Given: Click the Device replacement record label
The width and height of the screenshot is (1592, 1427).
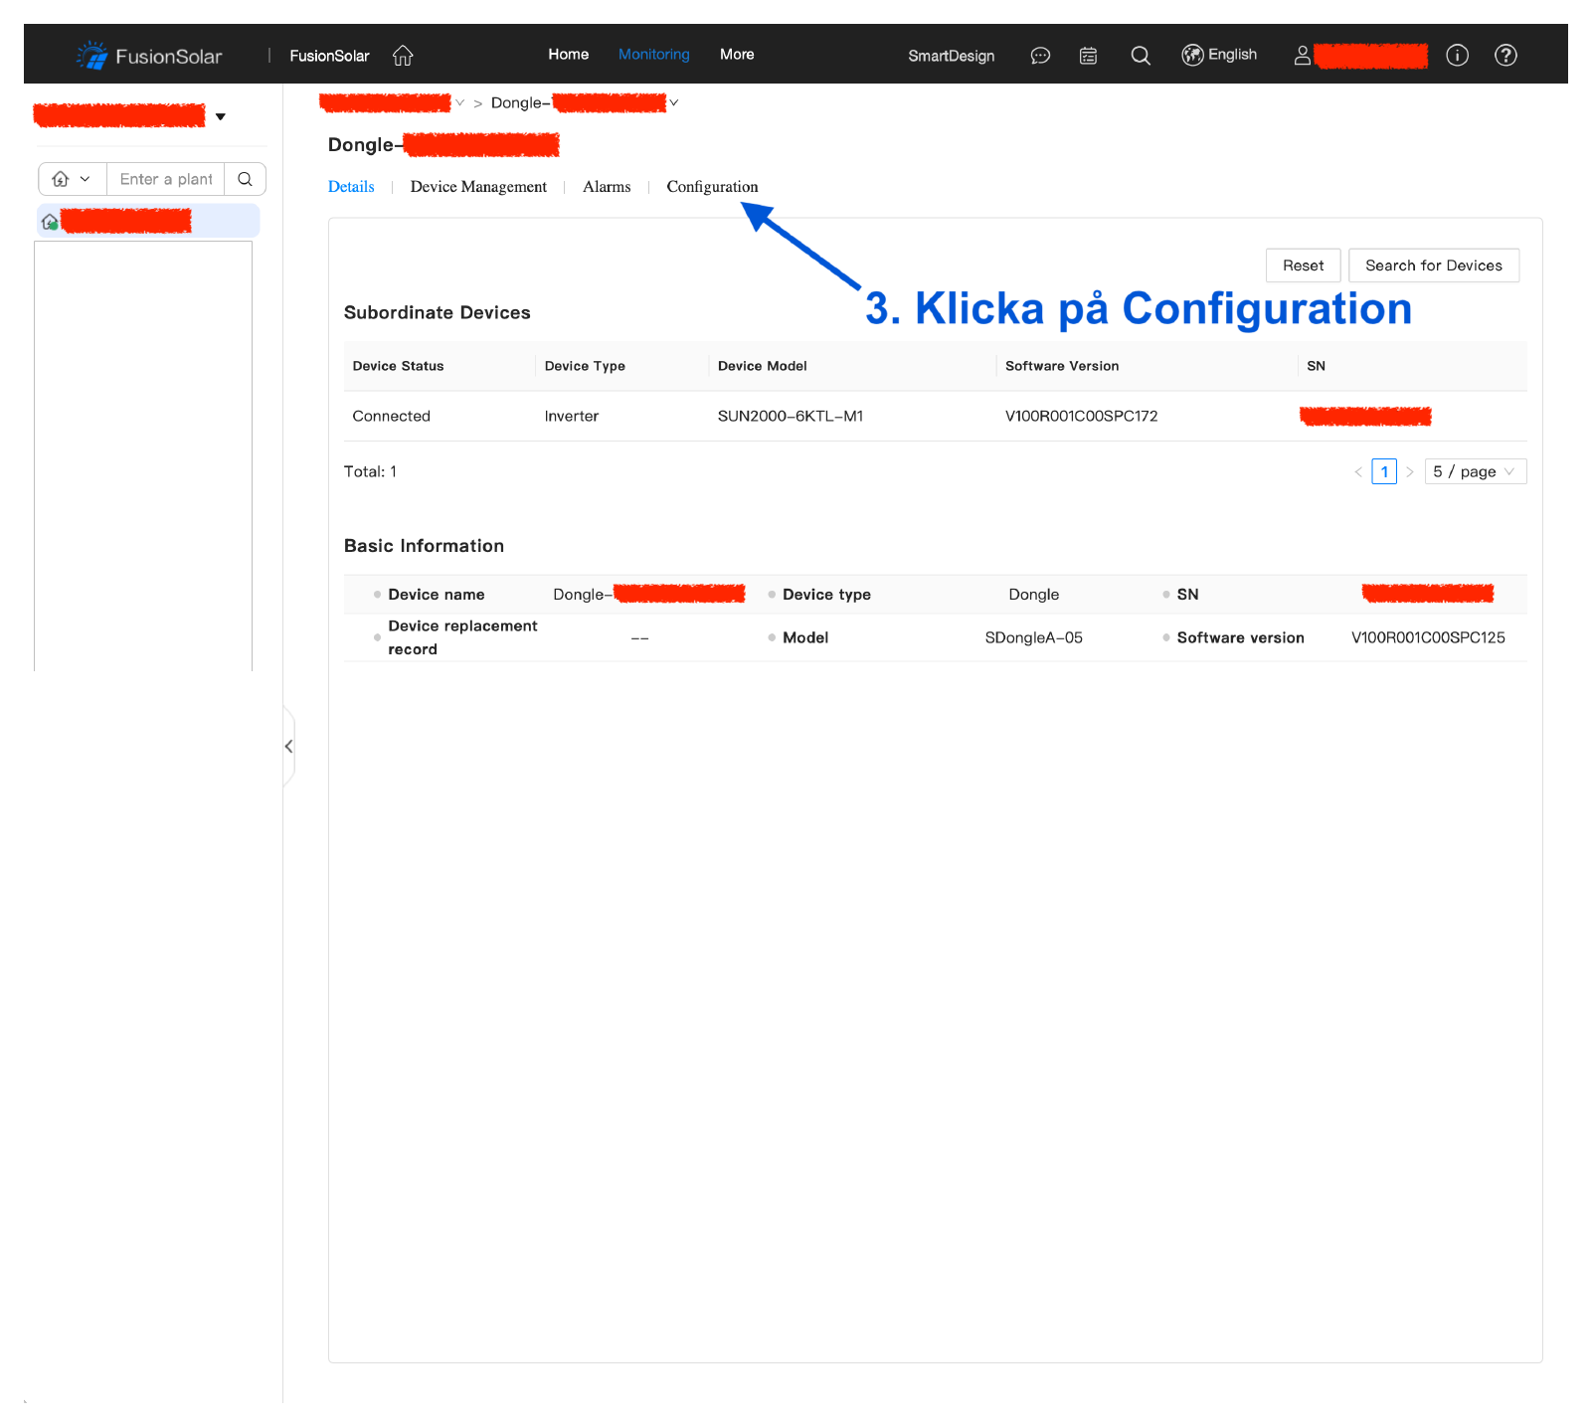Looking at the screenshot, I should 462,637.
